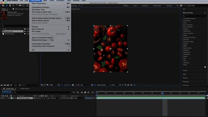
Task: Toggle video visibility of Tomato loop.gif layer
Action: 2,98
